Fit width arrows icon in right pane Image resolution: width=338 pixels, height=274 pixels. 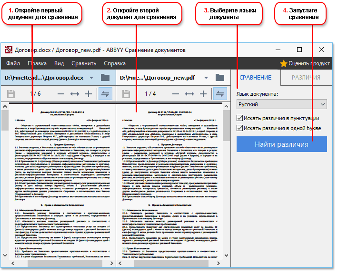(x=189, y=94)
